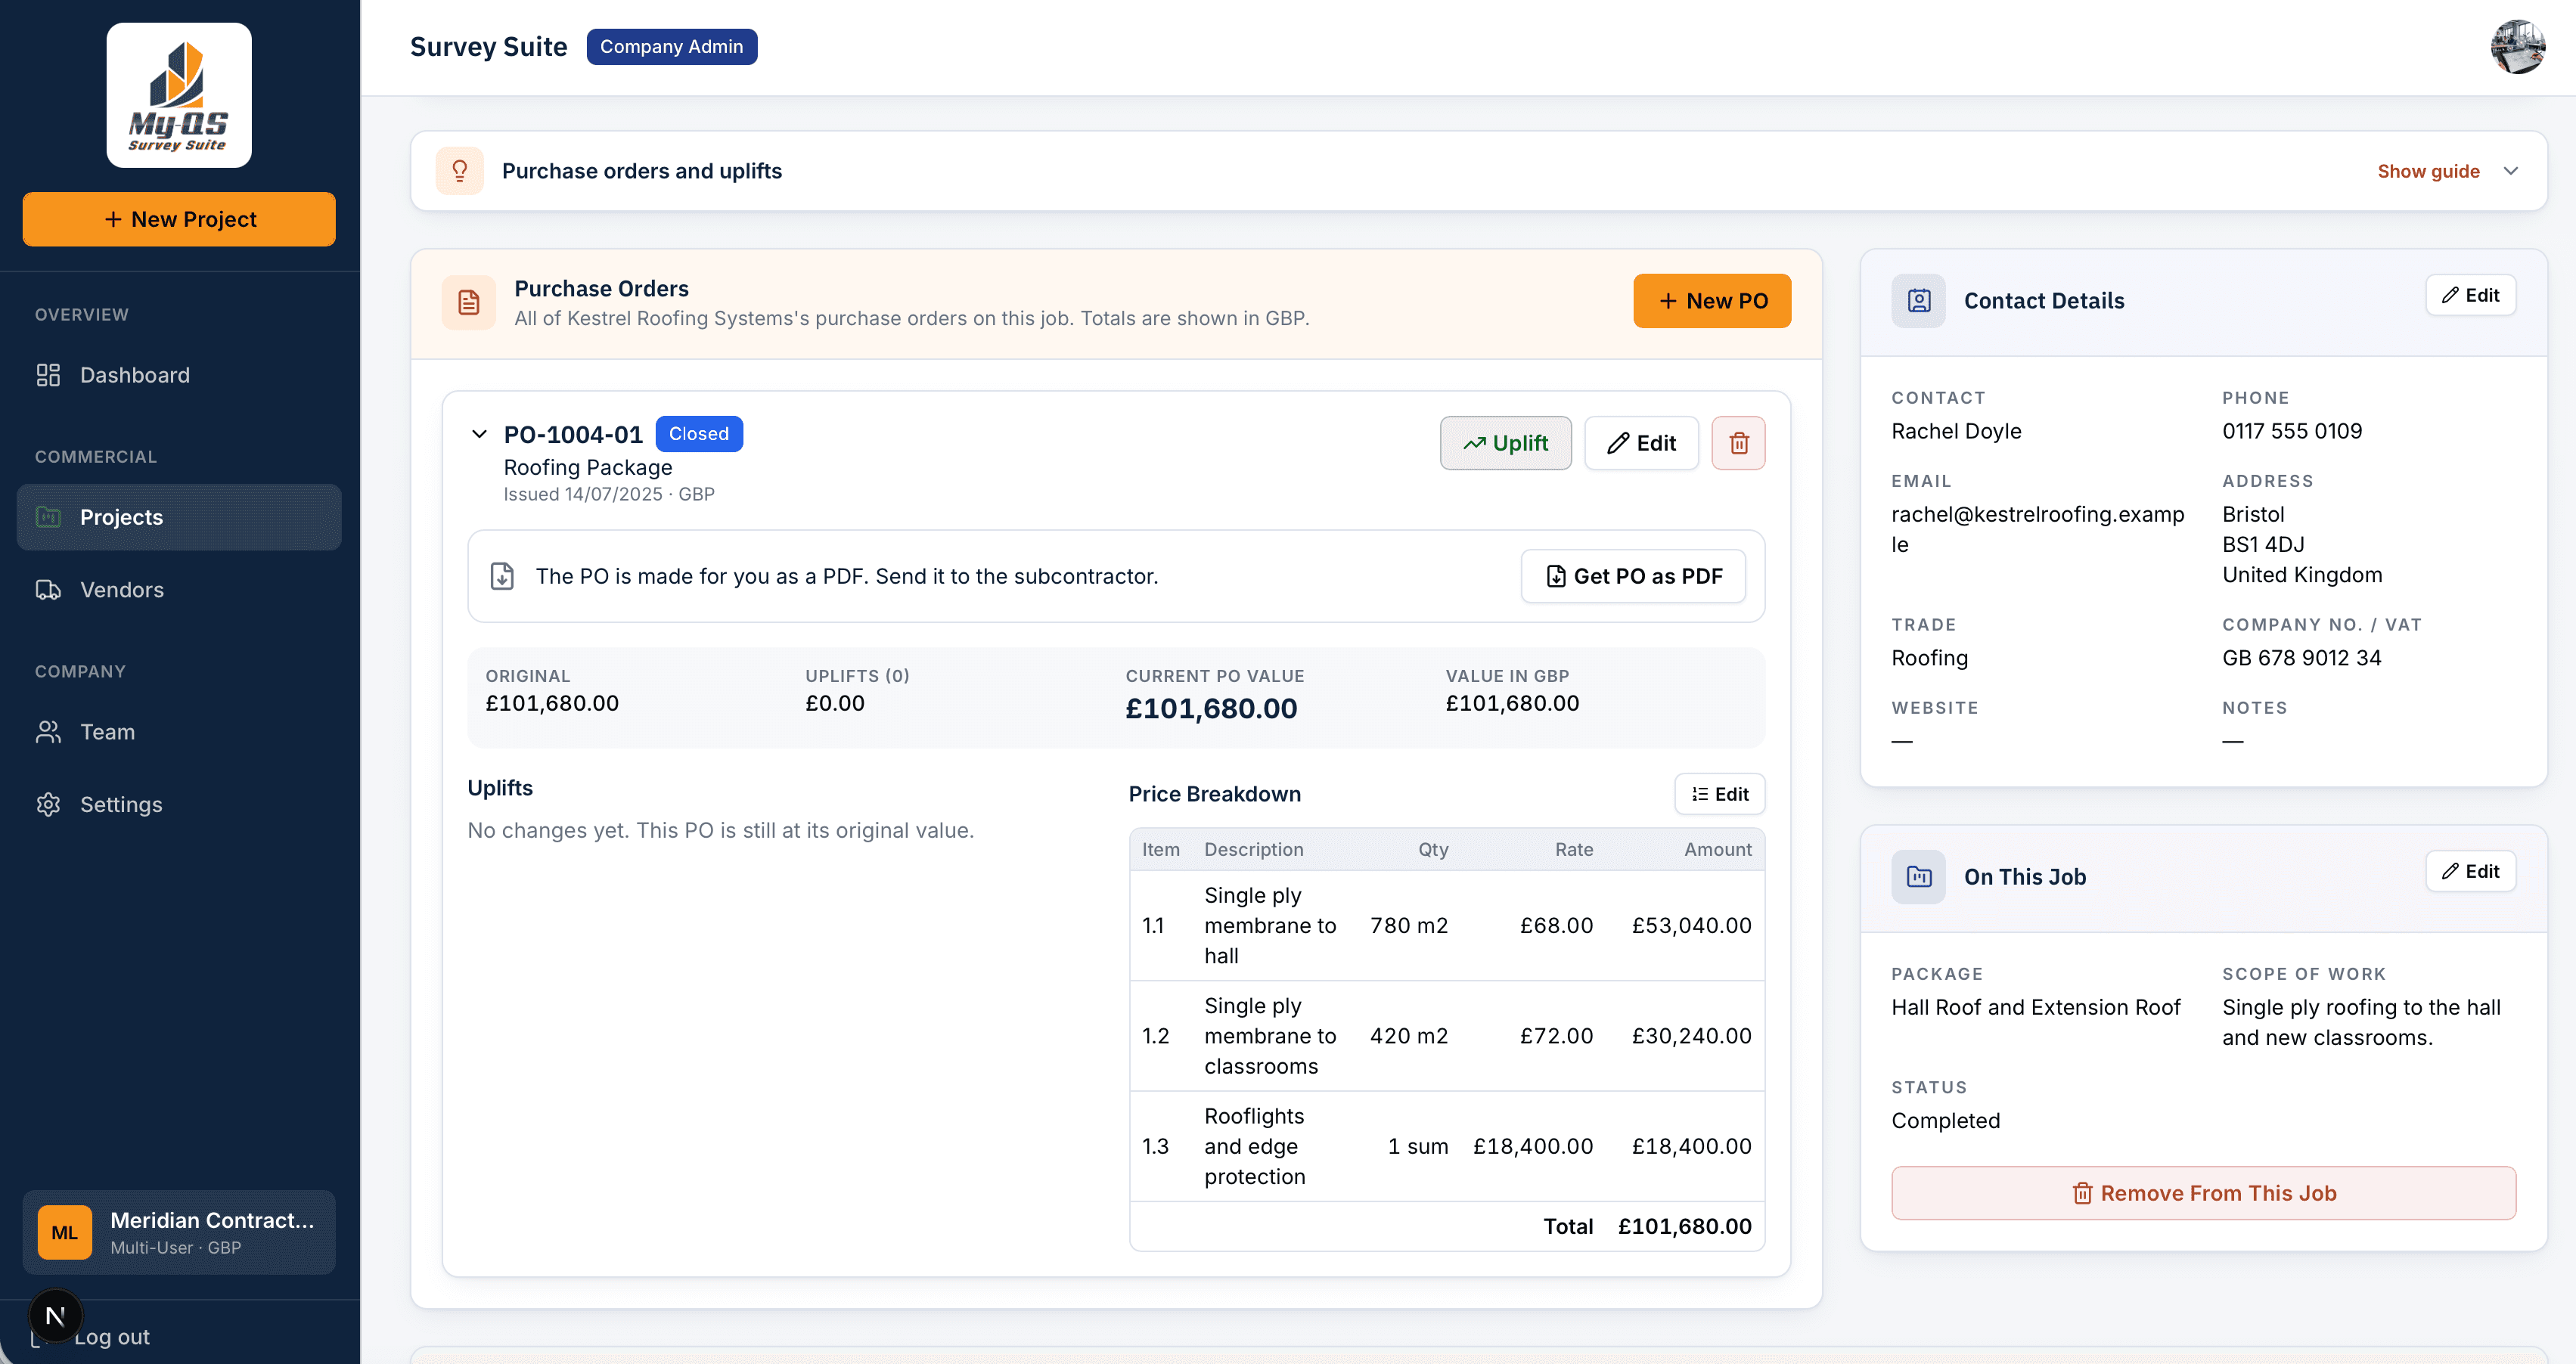The height and width of the screenshot is (1364, 2576).
Task: Click 'Single ply membrane to classrooms' description
Action: 1270,1036
